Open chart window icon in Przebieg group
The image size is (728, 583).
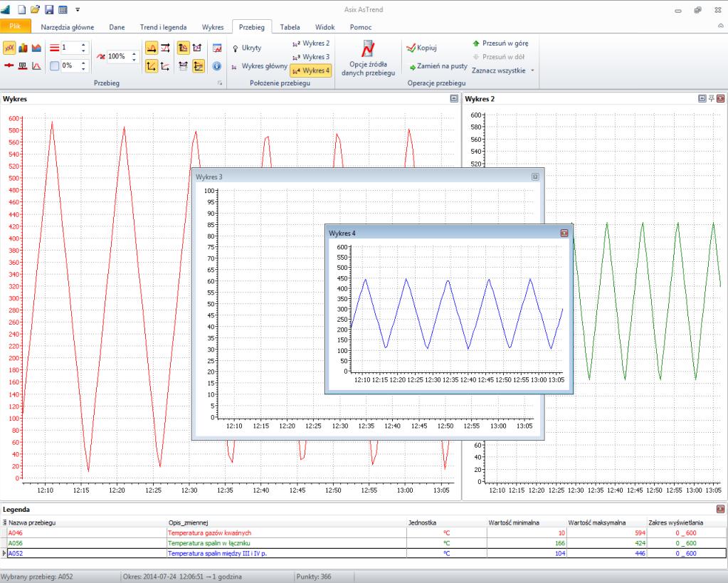point(217,48)
